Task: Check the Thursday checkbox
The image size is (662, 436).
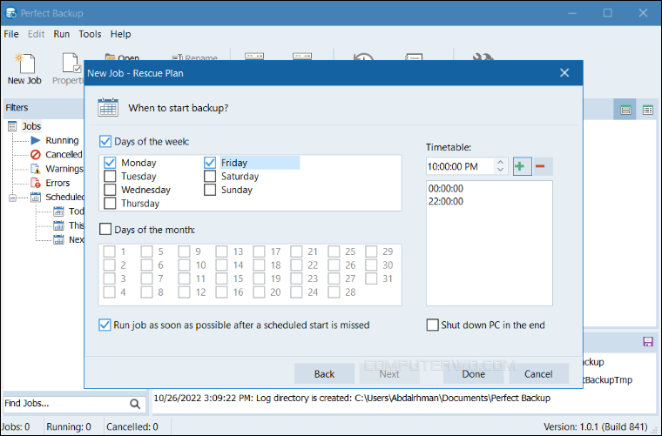Action: click(110, 204)
